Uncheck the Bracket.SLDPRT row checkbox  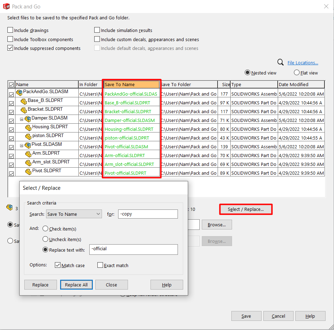[12, 112]
